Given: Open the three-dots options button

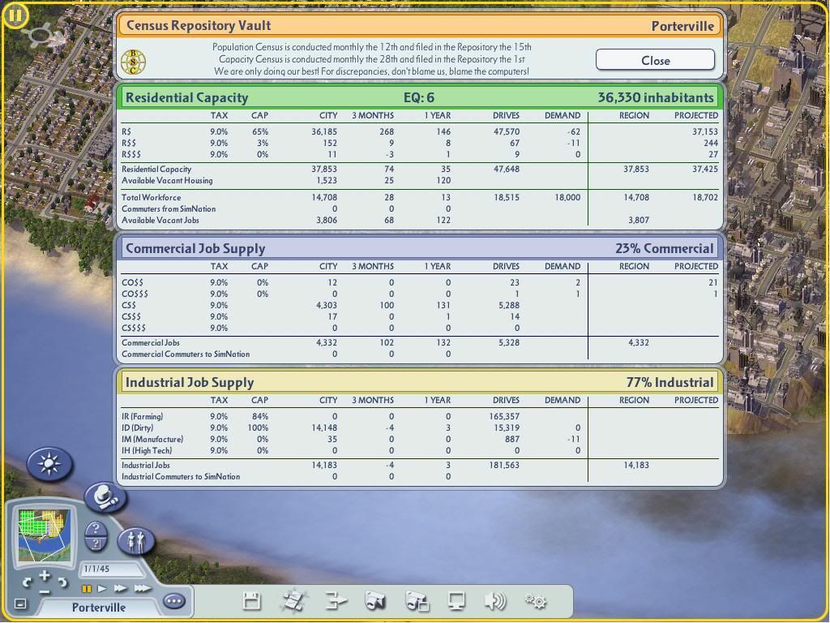Looking at the screenshot, I should (x=174, y=601).
